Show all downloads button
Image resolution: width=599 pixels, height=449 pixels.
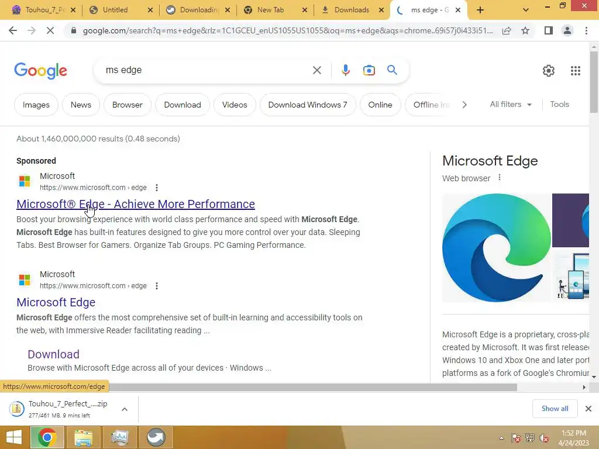coord(555,409)
